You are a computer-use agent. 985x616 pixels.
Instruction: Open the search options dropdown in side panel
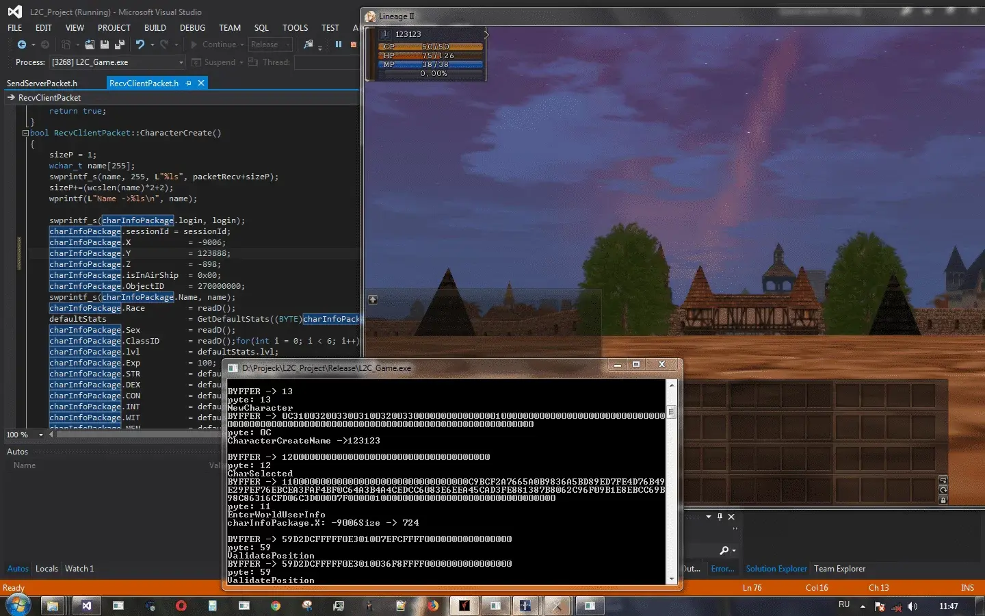pos(734,550)
